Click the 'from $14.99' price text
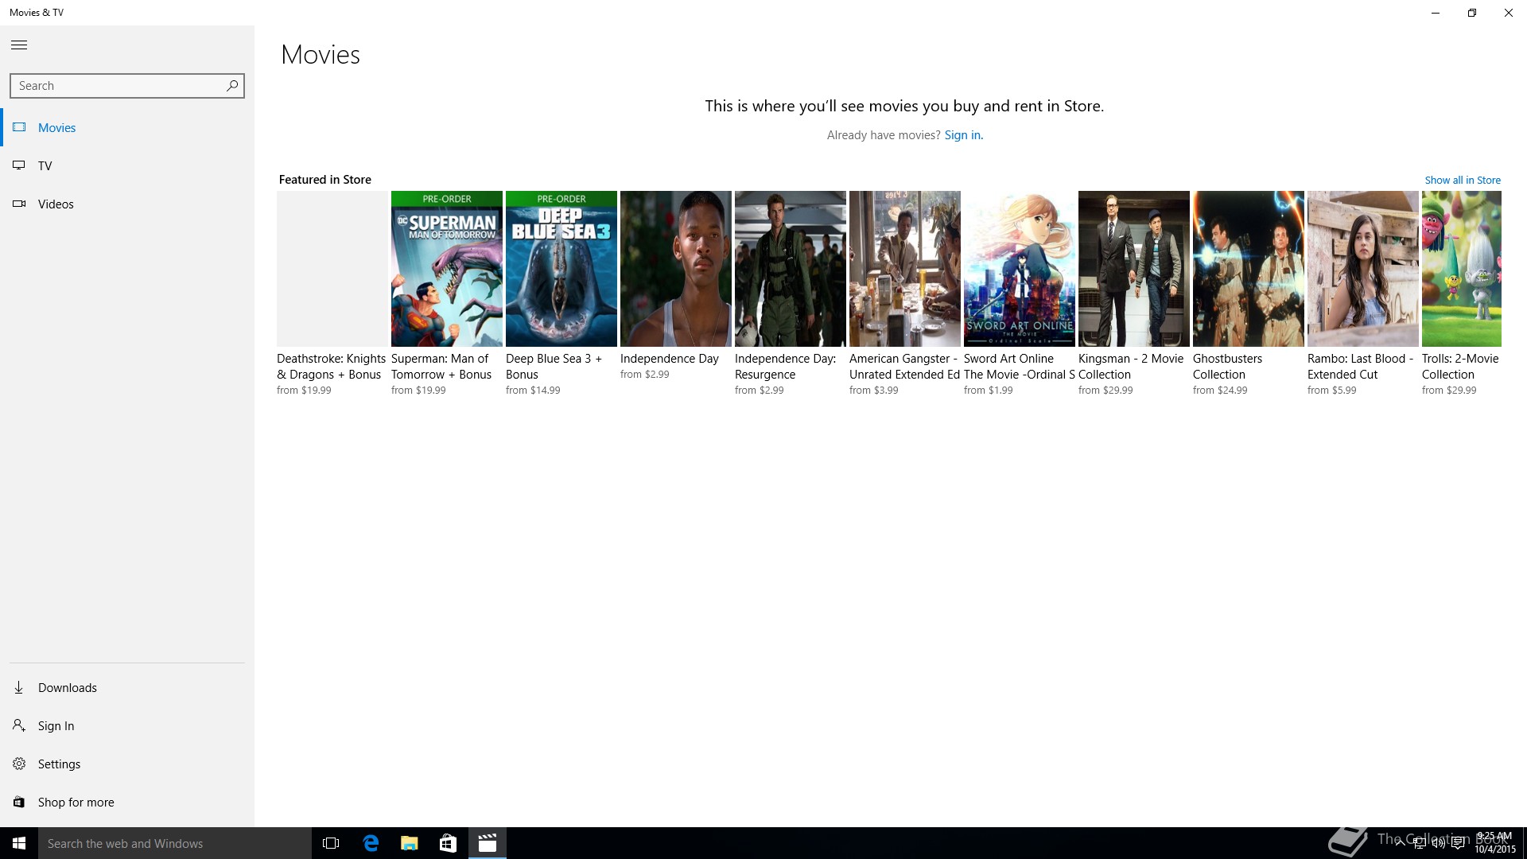 [x=533, y=391]
